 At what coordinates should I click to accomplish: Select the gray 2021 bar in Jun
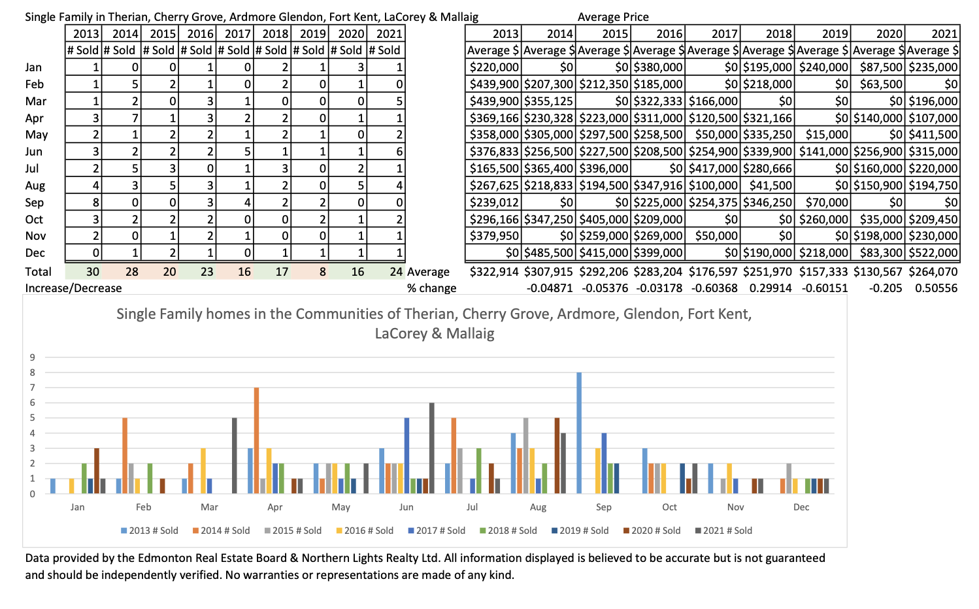click(x=432, y=448)
